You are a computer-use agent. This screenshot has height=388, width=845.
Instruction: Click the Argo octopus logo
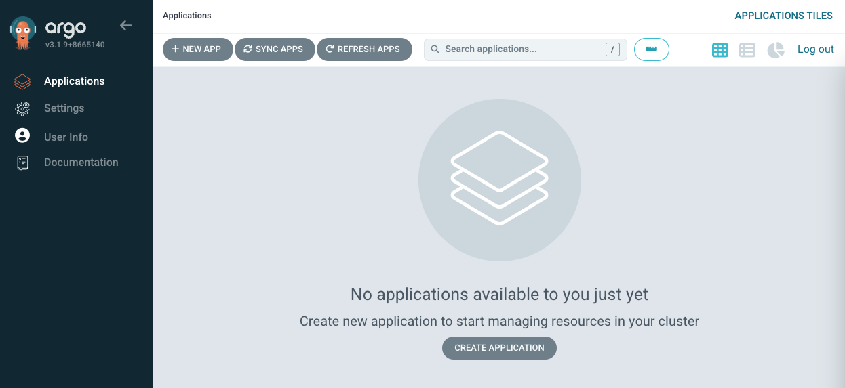[23, 33]
